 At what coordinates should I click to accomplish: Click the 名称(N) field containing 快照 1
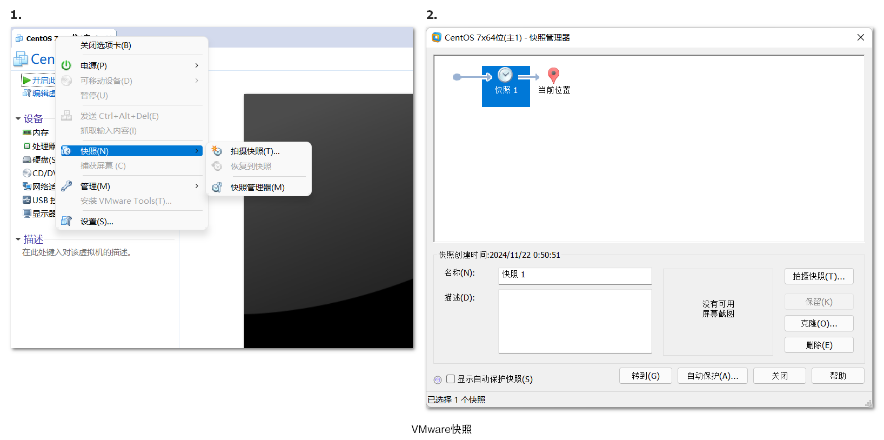574,276
